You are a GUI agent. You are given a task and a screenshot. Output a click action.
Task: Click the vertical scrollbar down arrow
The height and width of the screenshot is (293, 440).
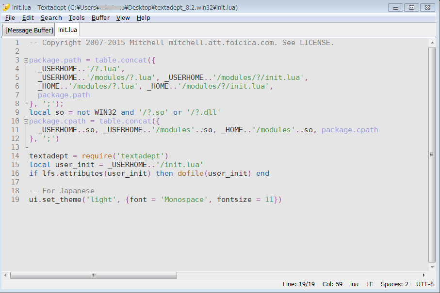pos(432,267)
